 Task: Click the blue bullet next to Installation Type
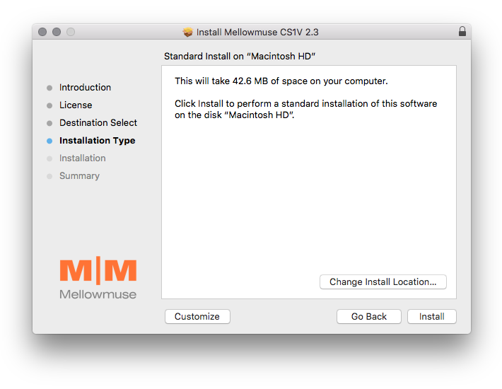[x=49, y=141]
